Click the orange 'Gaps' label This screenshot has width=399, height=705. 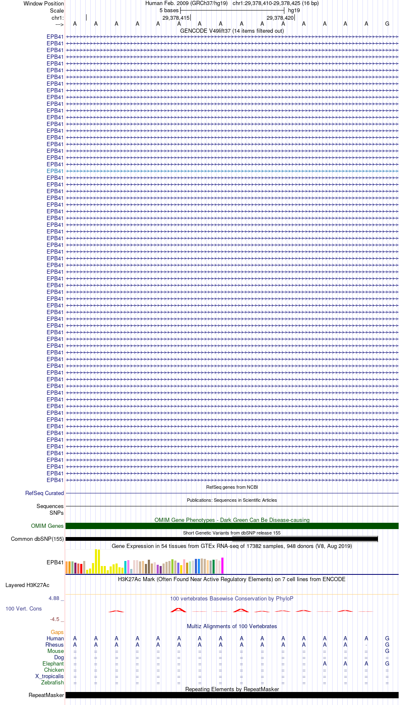click(57, 632)
